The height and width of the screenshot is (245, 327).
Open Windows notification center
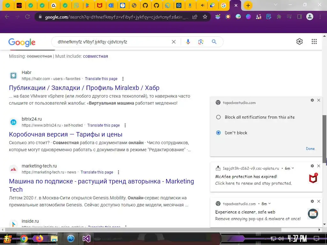point(316,239)
